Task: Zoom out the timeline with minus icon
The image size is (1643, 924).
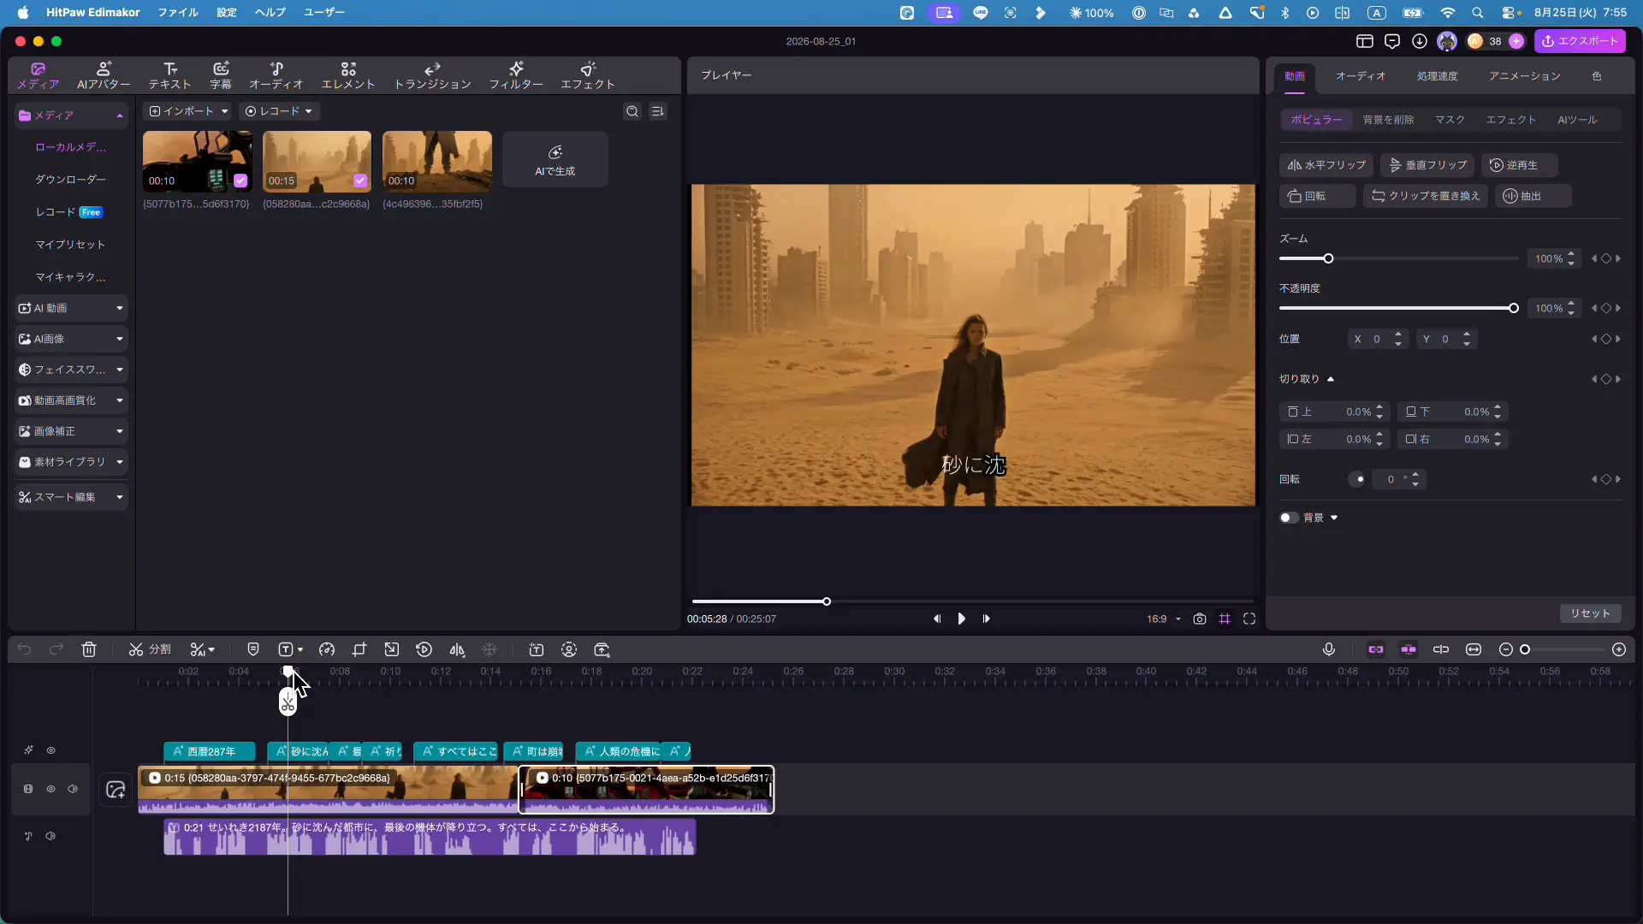Action: click(x=1506, y=649)
